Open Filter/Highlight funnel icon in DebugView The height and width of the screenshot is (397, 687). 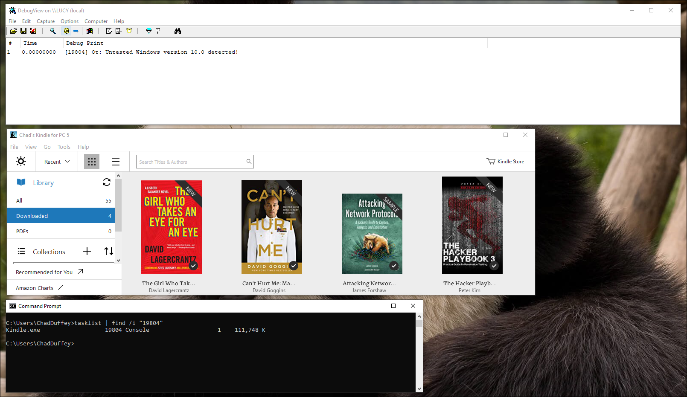click(148, 31)
